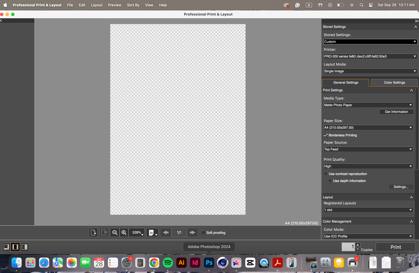Enable Soft proofing

pos(203,232)
